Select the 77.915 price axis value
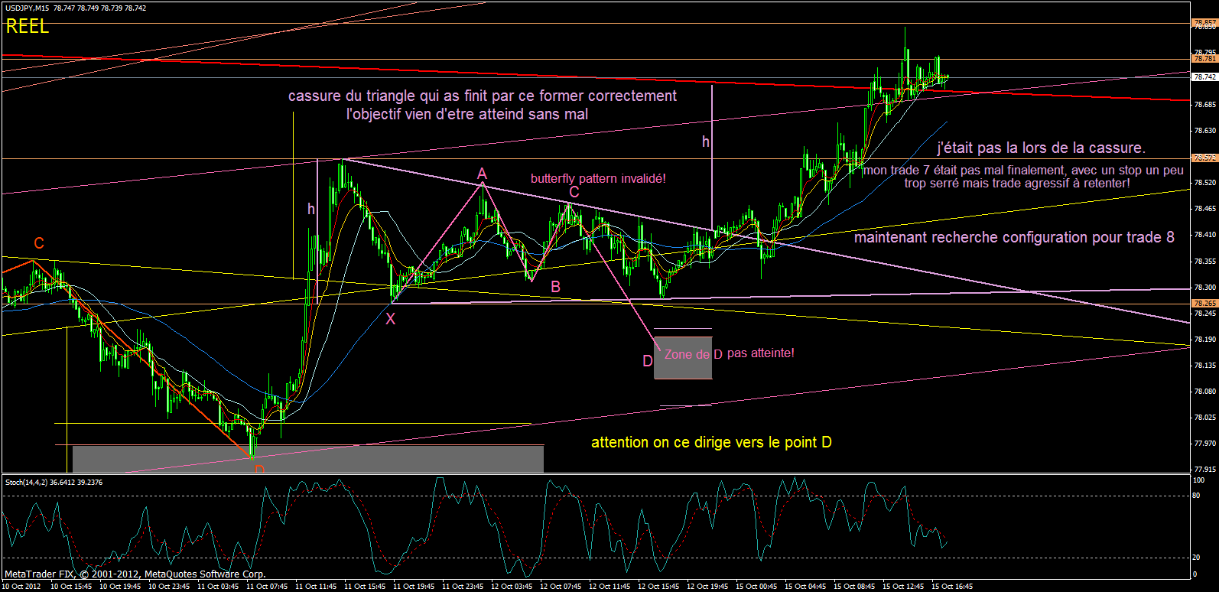 coord(1204,469)
